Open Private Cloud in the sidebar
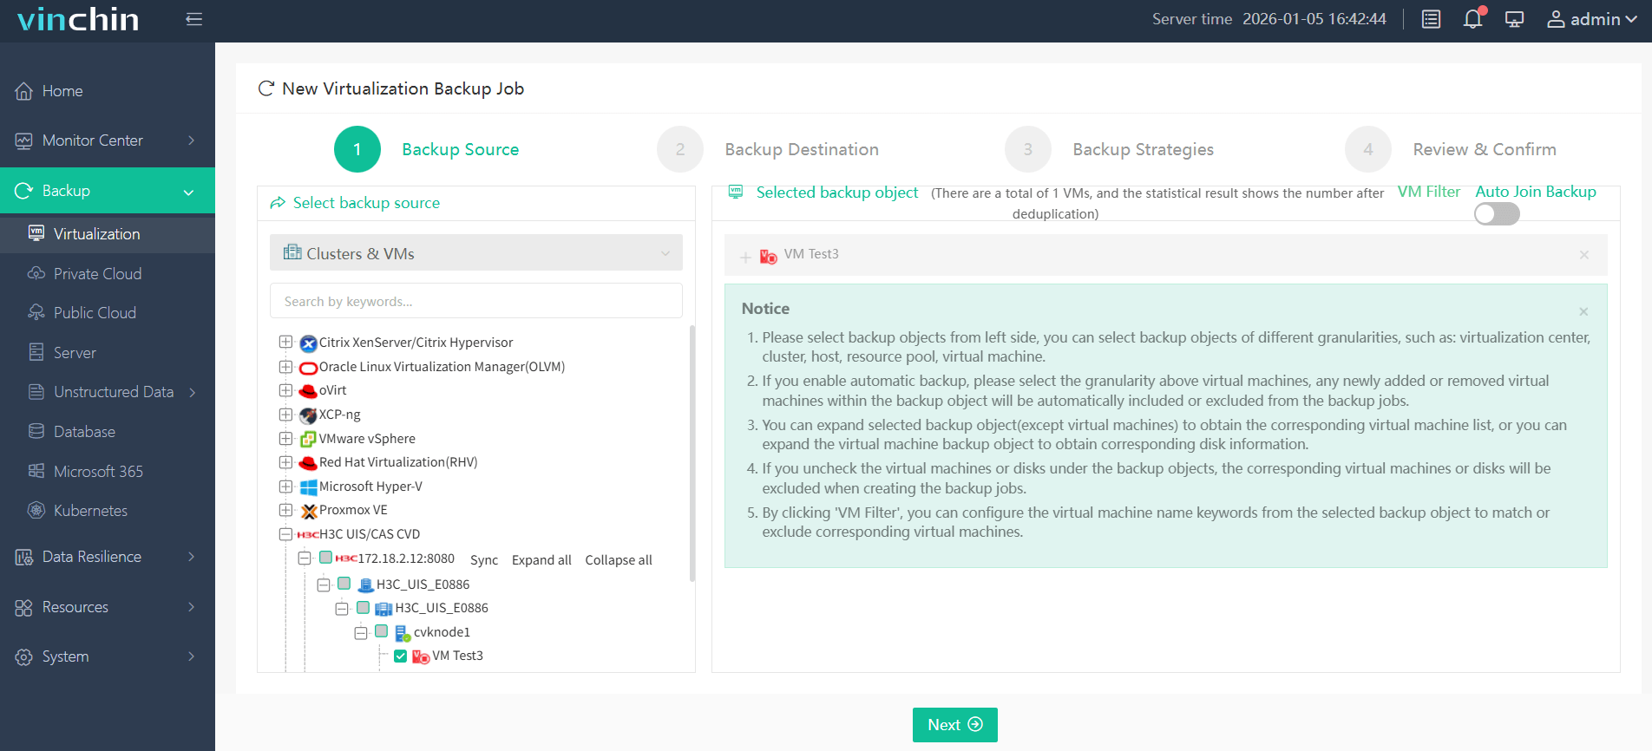This screenshot has height=751, width=1652. pos(97,274)
